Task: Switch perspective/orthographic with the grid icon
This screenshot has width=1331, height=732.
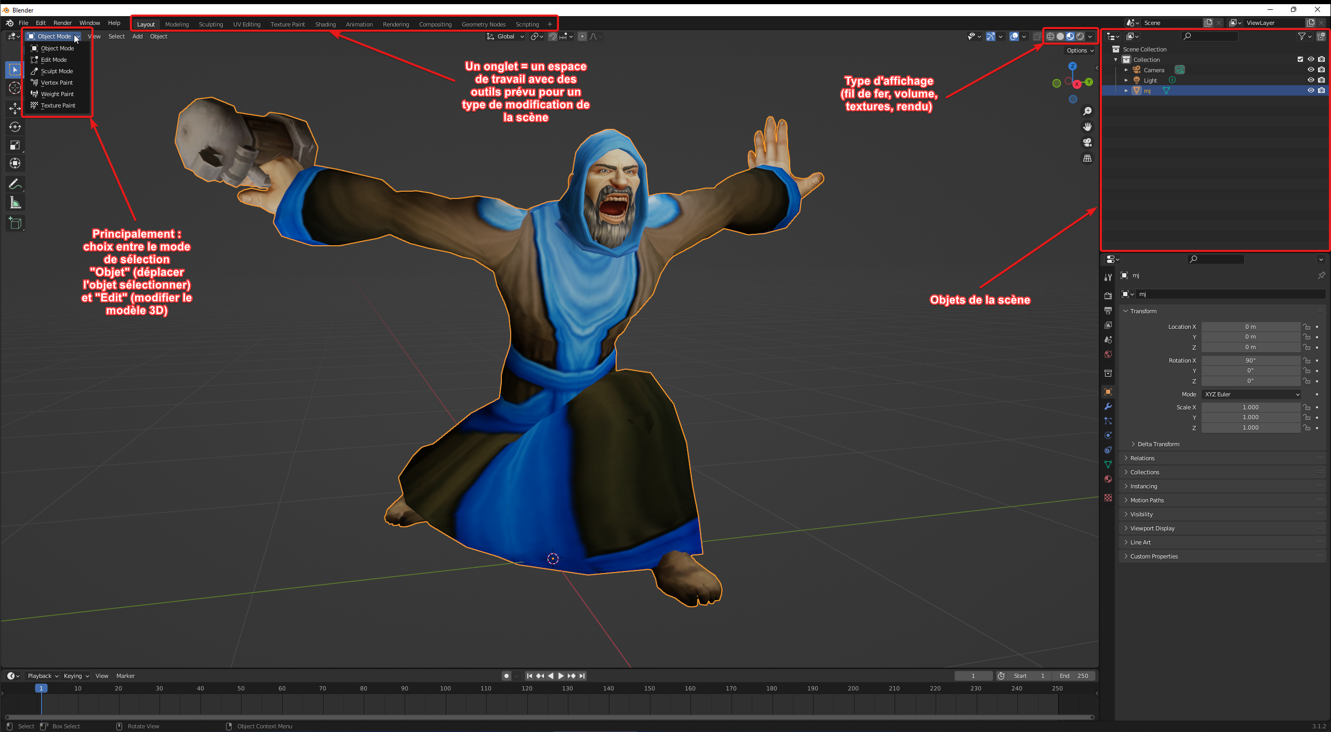Action: click(x=1087, y=158)
